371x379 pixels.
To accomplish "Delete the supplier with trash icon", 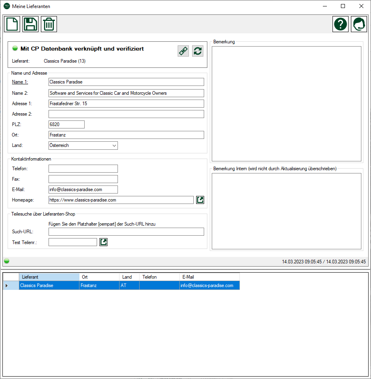I will click(49, 24).
